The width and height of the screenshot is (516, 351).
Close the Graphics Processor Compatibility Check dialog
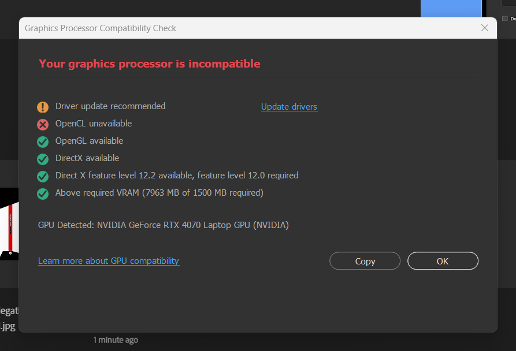[x=485, y=28]
